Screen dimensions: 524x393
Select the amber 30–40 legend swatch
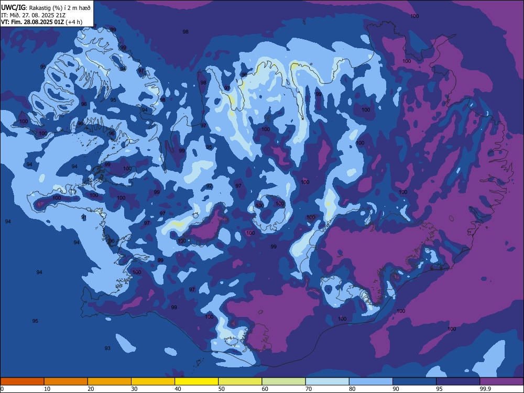153,381
